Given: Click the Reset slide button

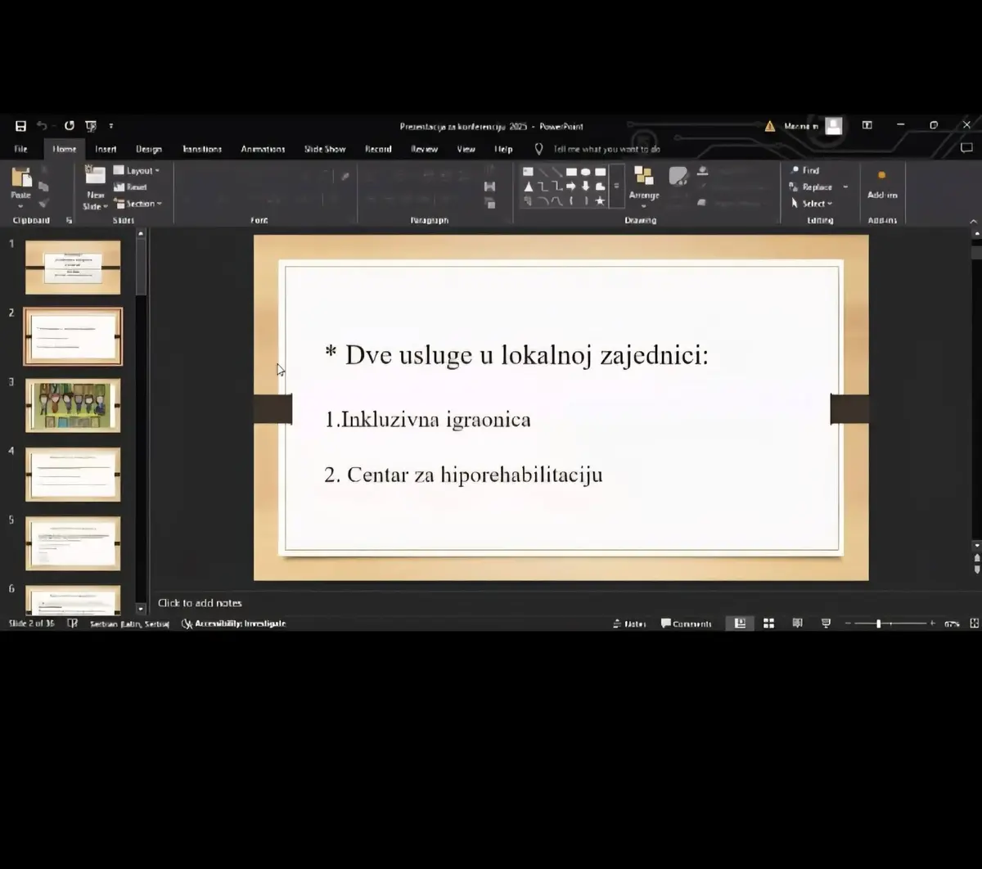Looking at the screenshot, I should (x=131, y=187).
